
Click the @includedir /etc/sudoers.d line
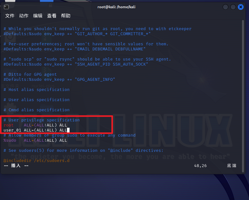pyautogui.click(x=36, y=160)
